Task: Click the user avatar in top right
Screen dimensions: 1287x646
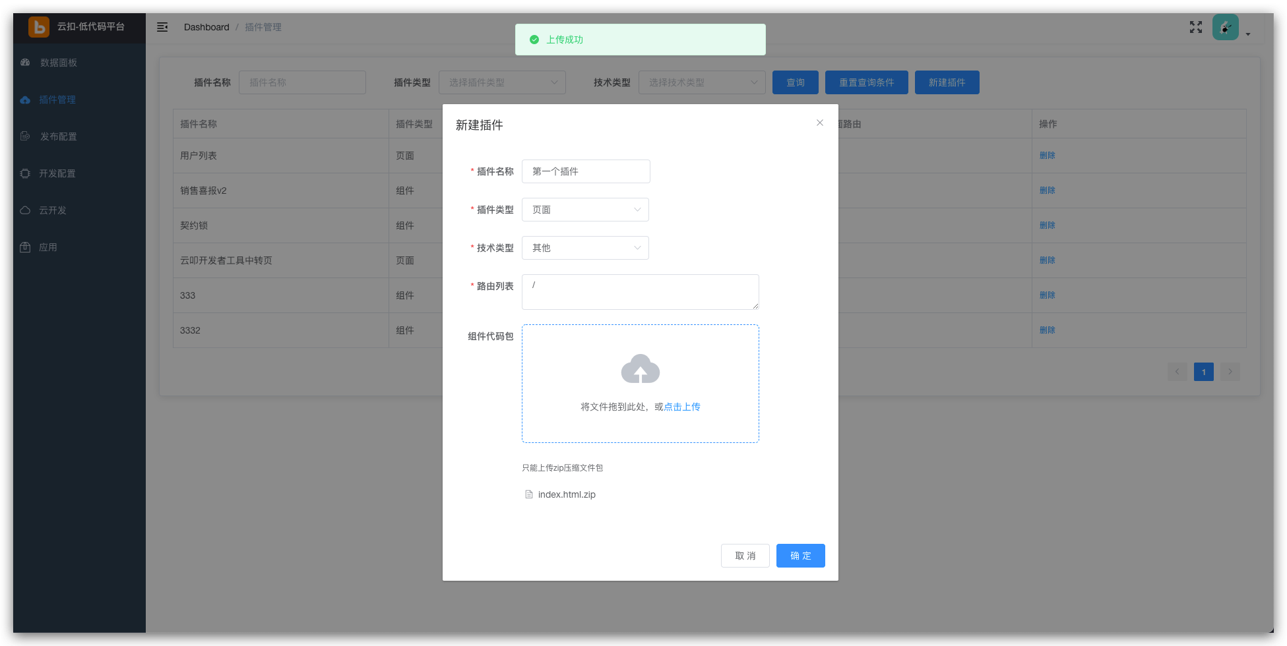Action: [1225, 28]
